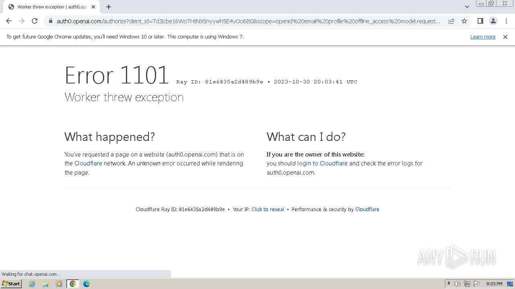Click the Worker threw exception subtitle
Screen dimensions: 515x289
click(124, 97)
